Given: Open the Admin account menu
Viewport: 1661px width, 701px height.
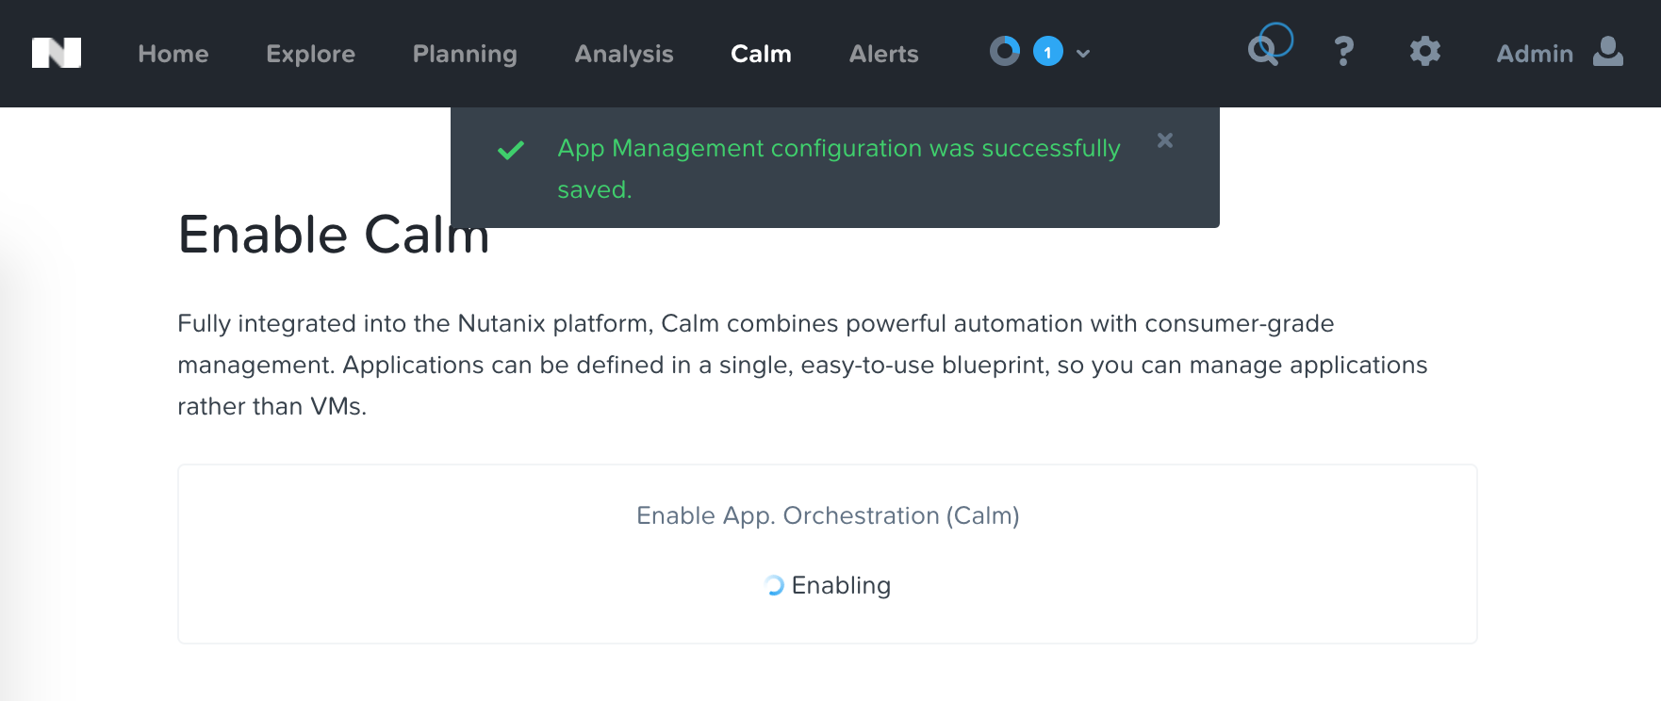Looking at the screenshot, I should [1535, 54].
